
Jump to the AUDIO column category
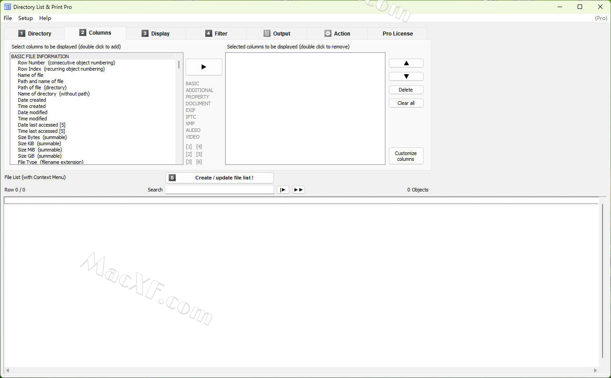click(193, 130)
